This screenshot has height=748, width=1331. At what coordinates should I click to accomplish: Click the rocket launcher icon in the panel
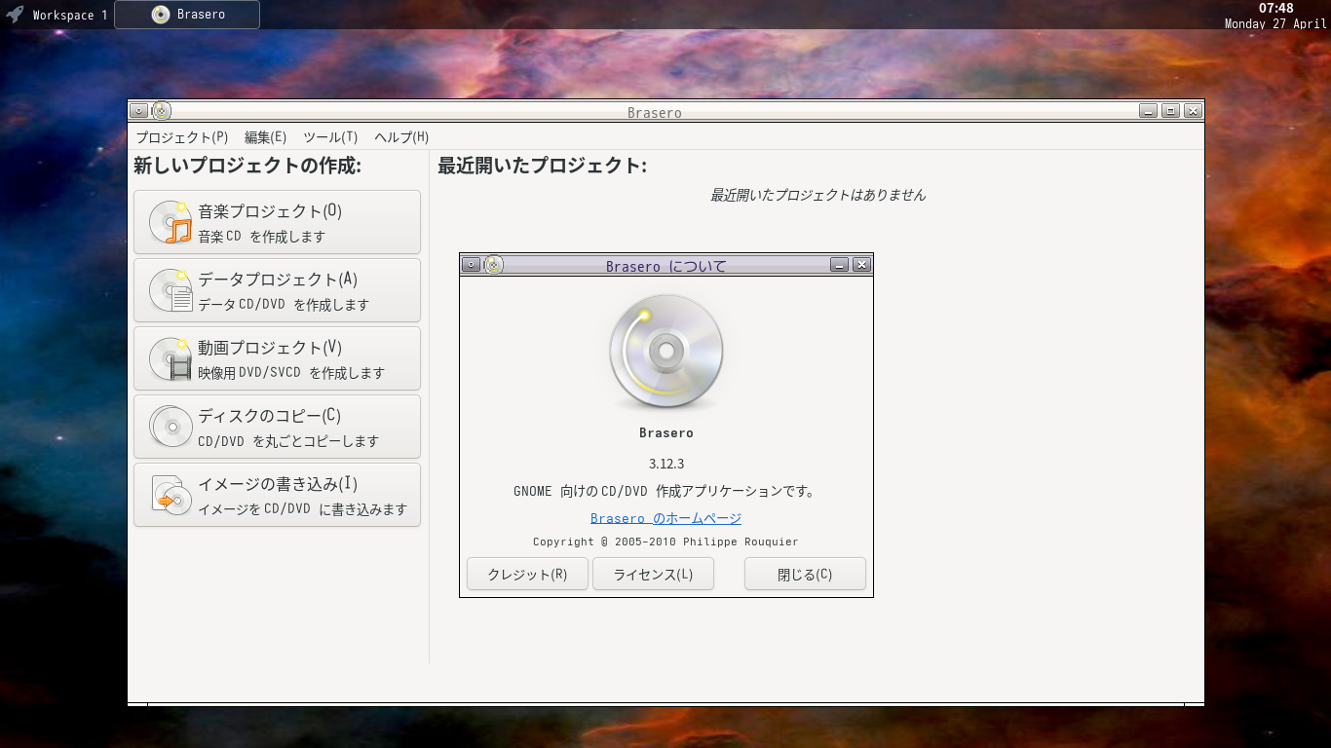[15, 15]
